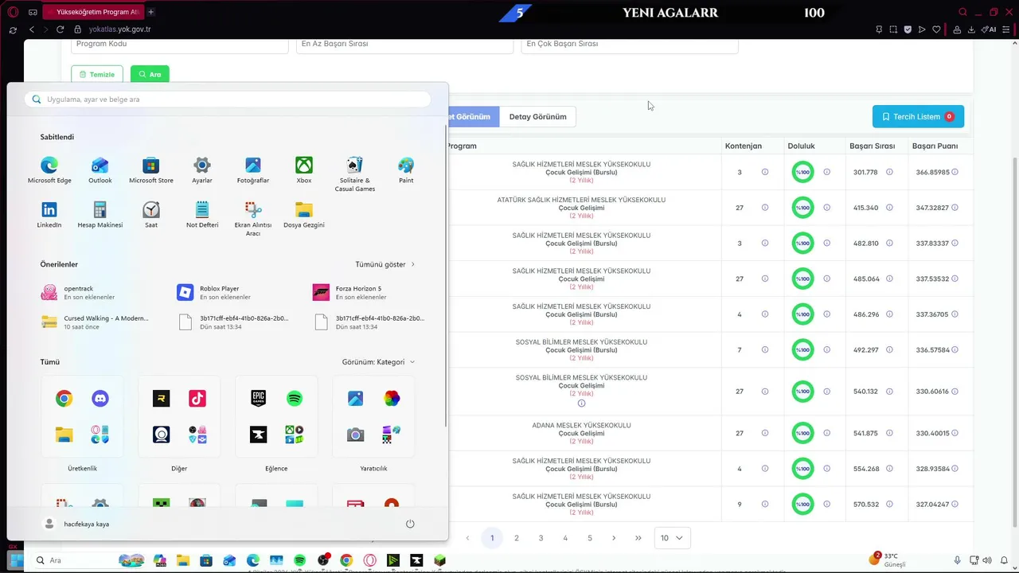Viewport: 1019px width, 573px height.
Task: Click the Start menu power button
Action: 410,524
